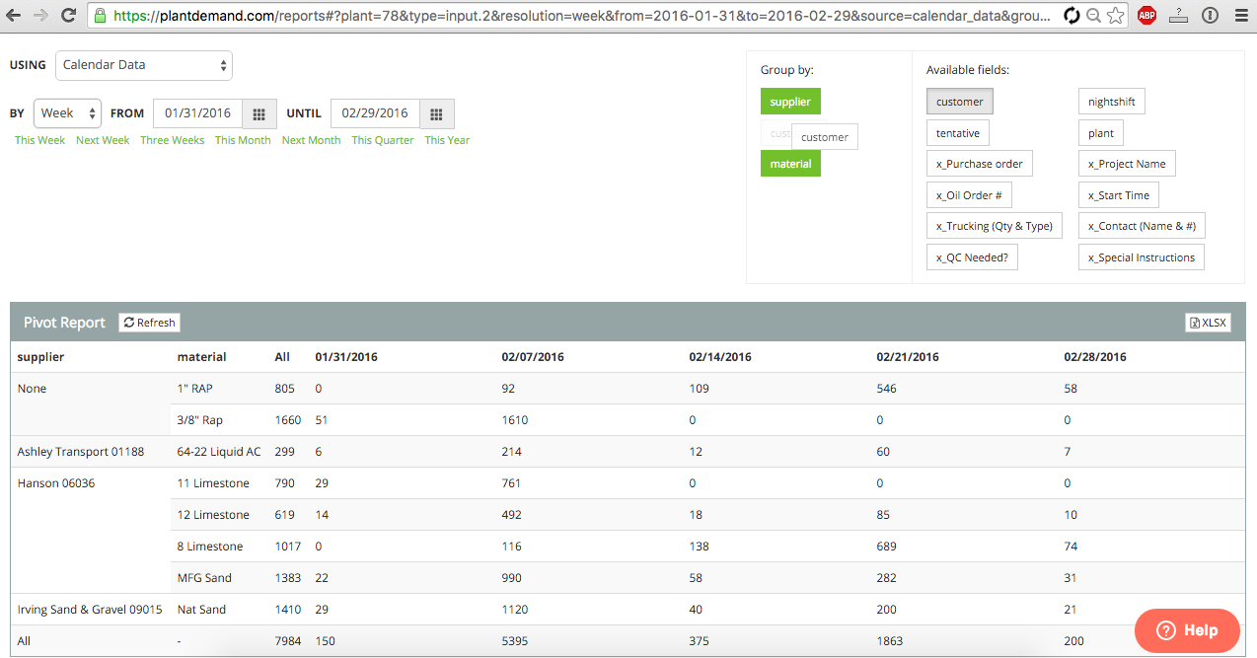Open the UNTIL date calendar picker
The image size is (1257, 658).
tap(436, 114)
